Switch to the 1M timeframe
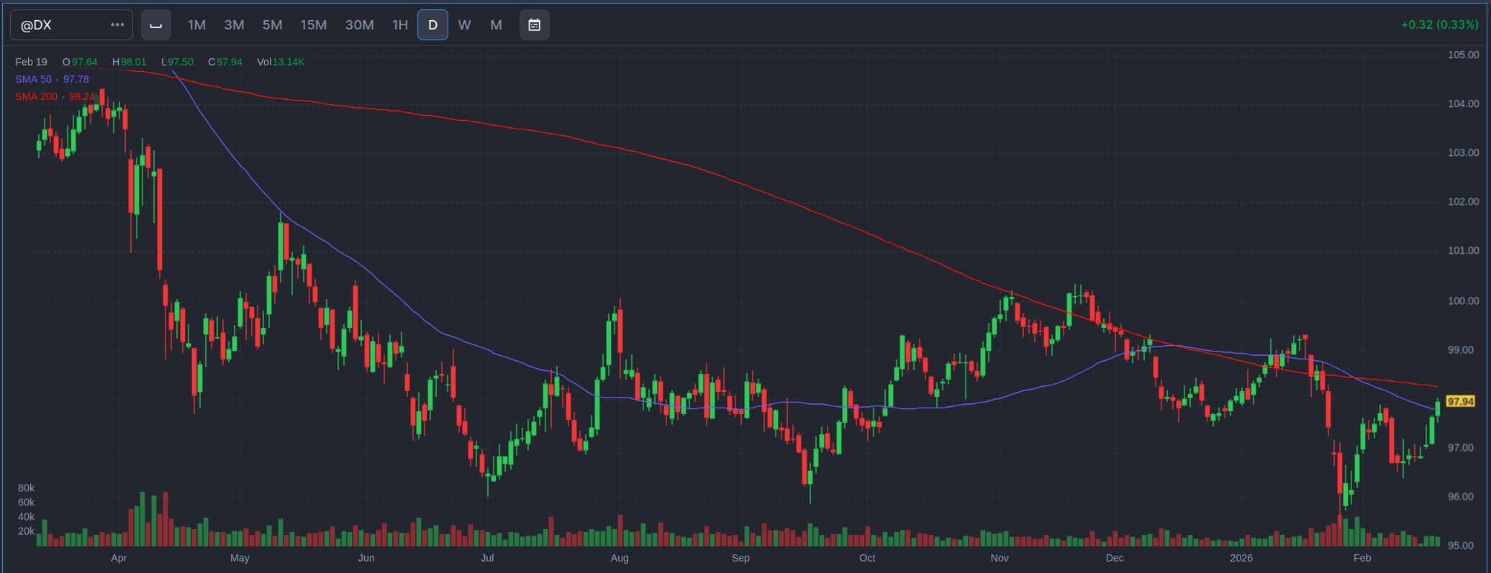The height and width of the screenshot is (573, 1491). click(196, 25)
